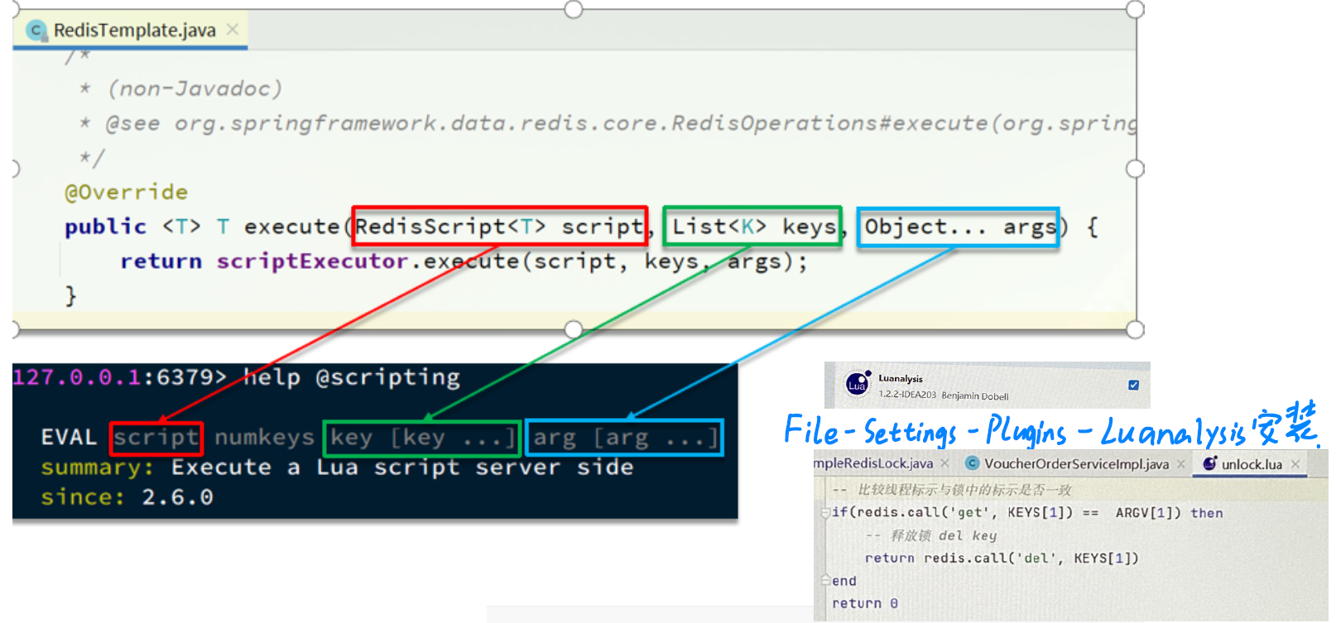Uncheck the Luanalysis plugin enabled checkbox

point(1133,385)
